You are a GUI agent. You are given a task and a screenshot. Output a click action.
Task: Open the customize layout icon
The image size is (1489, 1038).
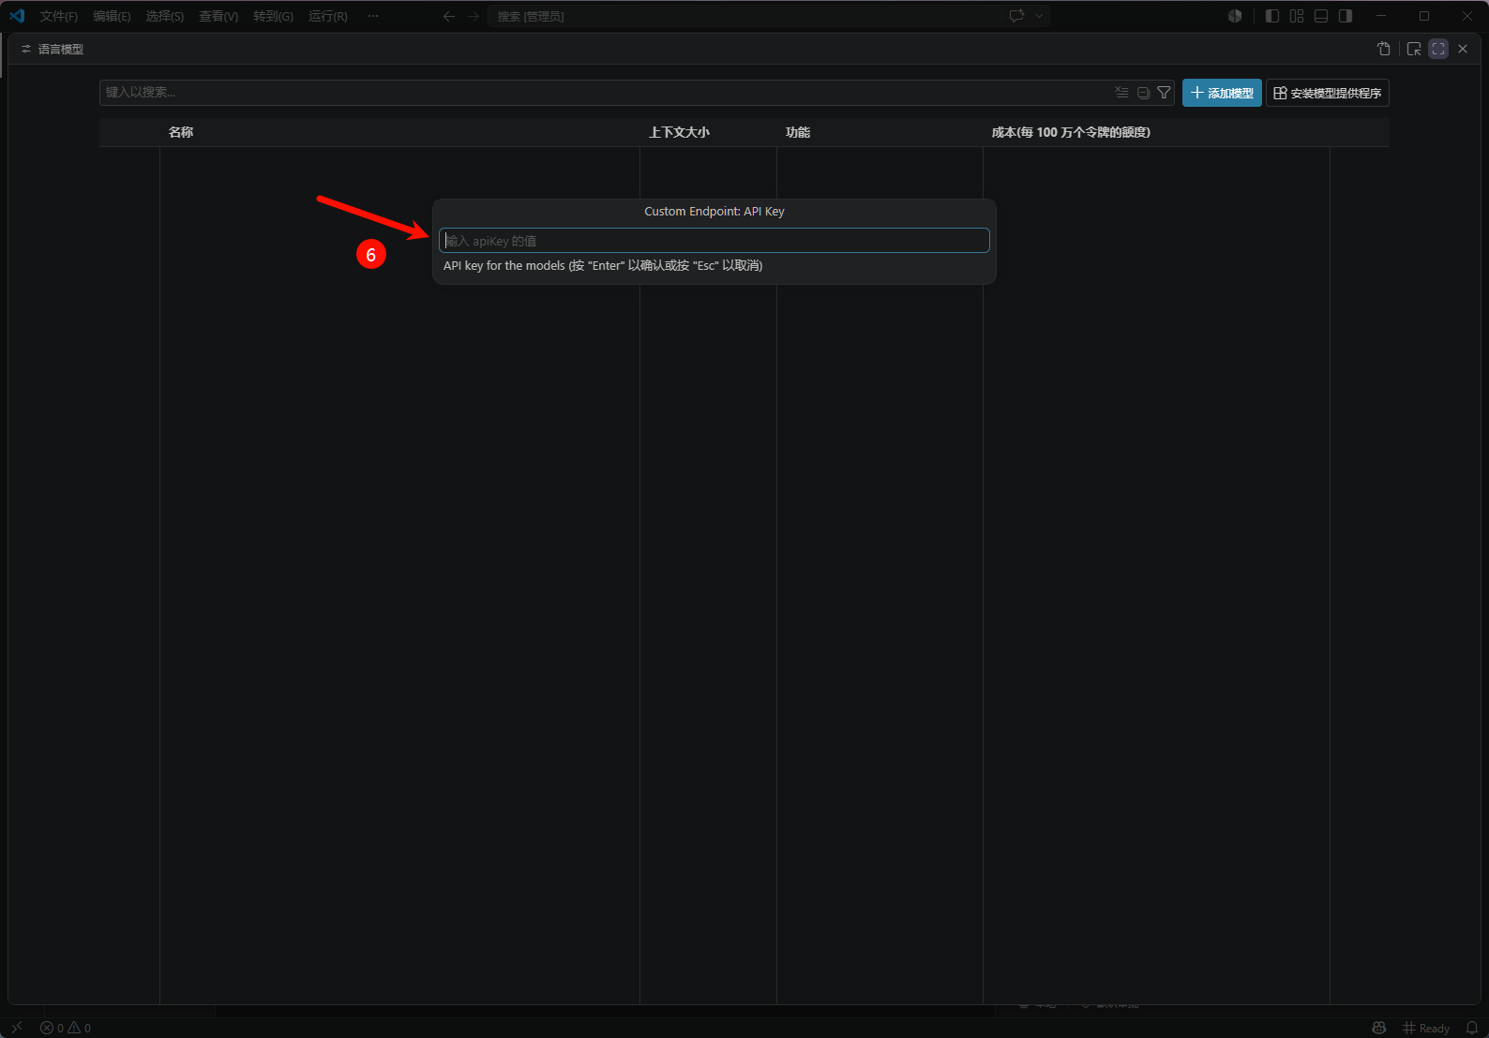[x=1297, y=16]
